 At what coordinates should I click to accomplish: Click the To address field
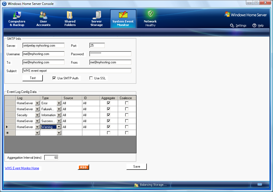43,62
